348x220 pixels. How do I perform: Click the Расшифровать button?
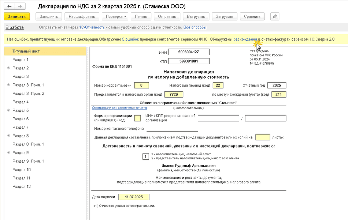click(x=82, y=16)
